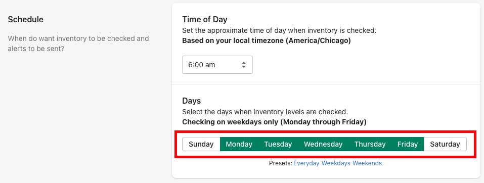
Task: Click the Time of Day heading
Action: click(205, 19)
